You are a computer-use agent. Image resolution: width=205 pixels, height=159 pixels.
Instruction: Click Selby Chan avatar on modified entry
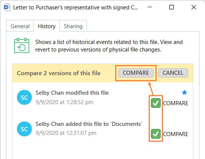pos(24,97)
